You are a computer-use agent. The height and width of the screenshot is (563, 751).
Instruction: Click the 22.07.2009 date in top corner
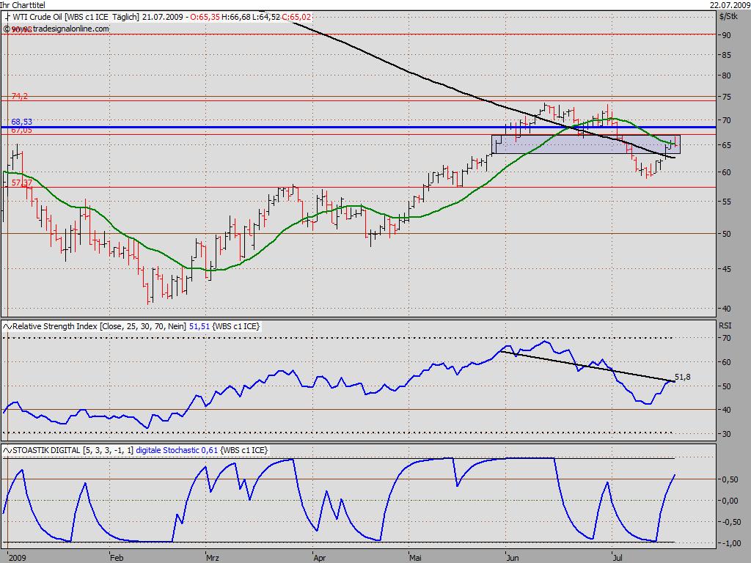point(730,5)
